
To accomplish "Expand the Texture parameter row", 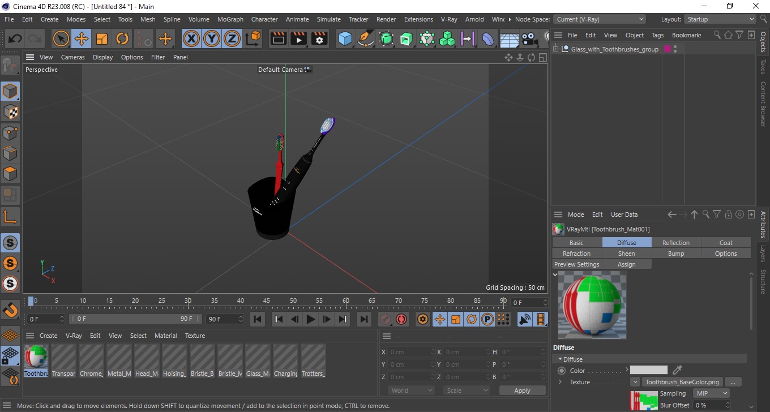I will point(561,382).
